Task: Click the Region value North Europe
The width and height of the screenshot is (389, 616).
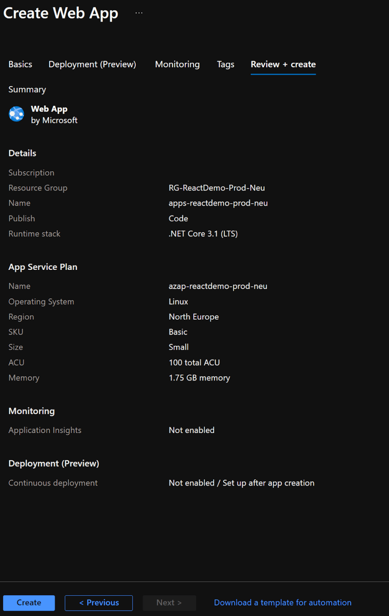Action: [194, 316]
